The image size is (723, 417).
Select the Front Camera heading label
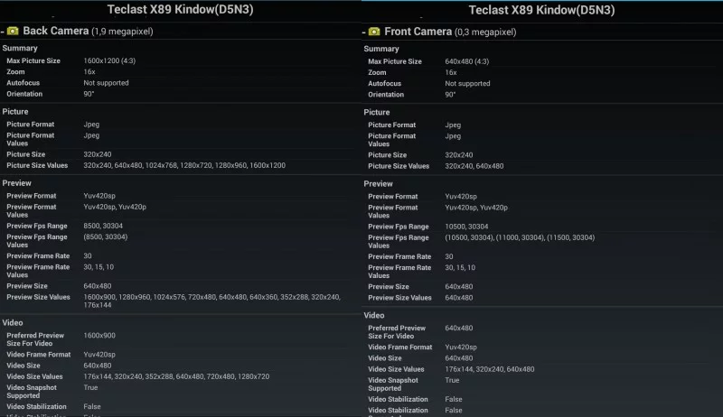[x=418, y=32]
